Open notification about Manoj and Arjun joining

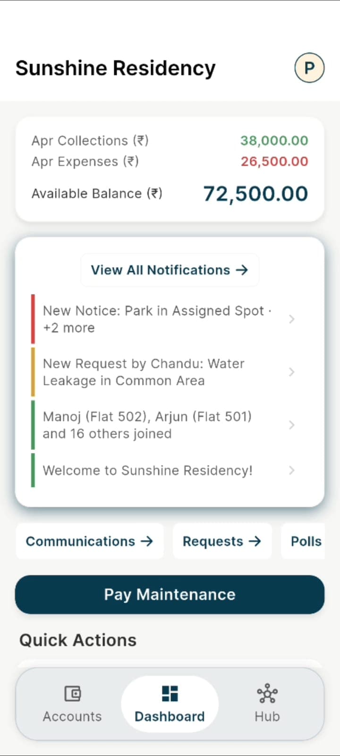coord(147,425)
